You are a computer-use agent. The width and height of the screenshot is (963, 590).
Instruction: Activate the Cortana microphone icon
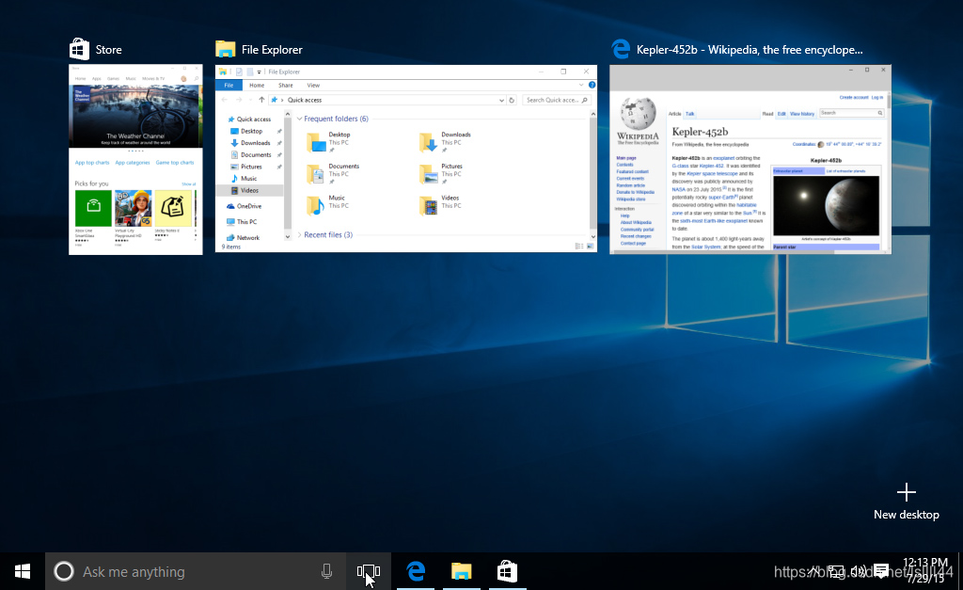(326, 571)
